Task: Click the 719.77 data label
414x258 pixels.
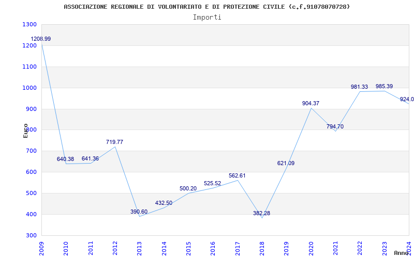Action: pos(114,142)
